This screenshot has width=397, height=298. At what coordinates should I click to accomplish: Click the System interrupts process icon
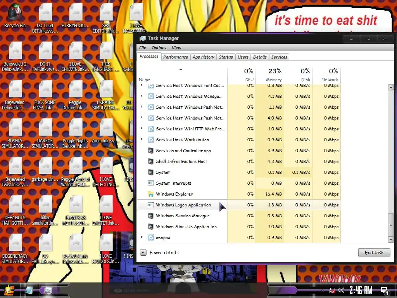[151, 183]
